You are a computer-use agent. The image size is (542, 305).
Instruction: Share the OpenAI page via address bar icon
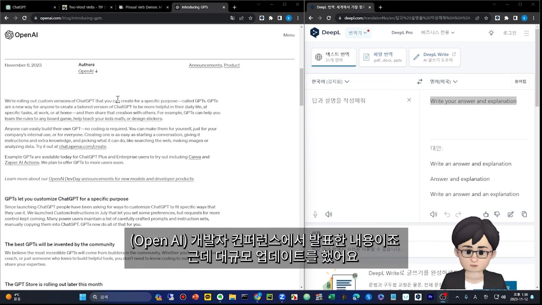pos(241,18)
